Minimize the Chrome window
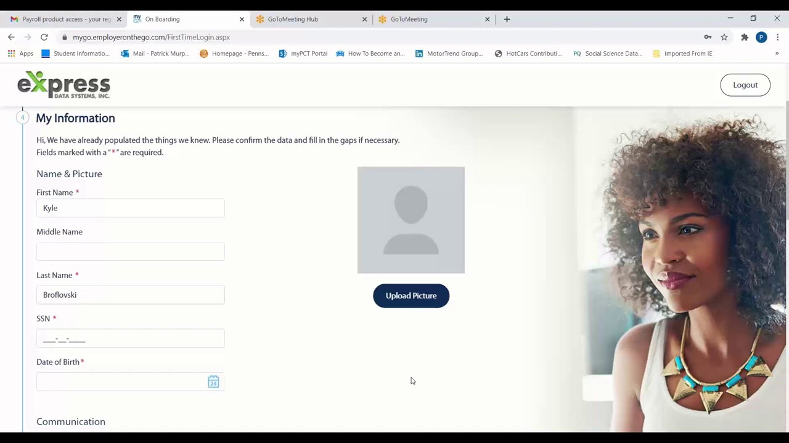The image size is (789, 443). point(730,18)
